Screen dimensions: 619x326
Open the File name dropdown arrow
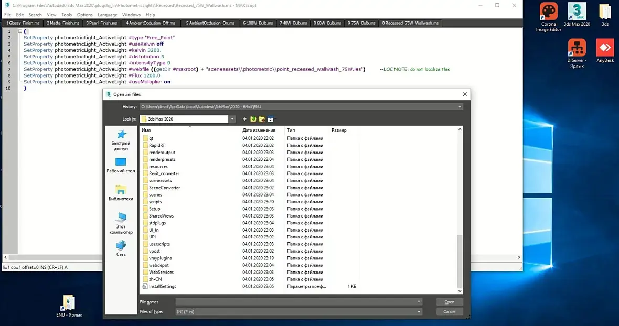click(419, 302)
